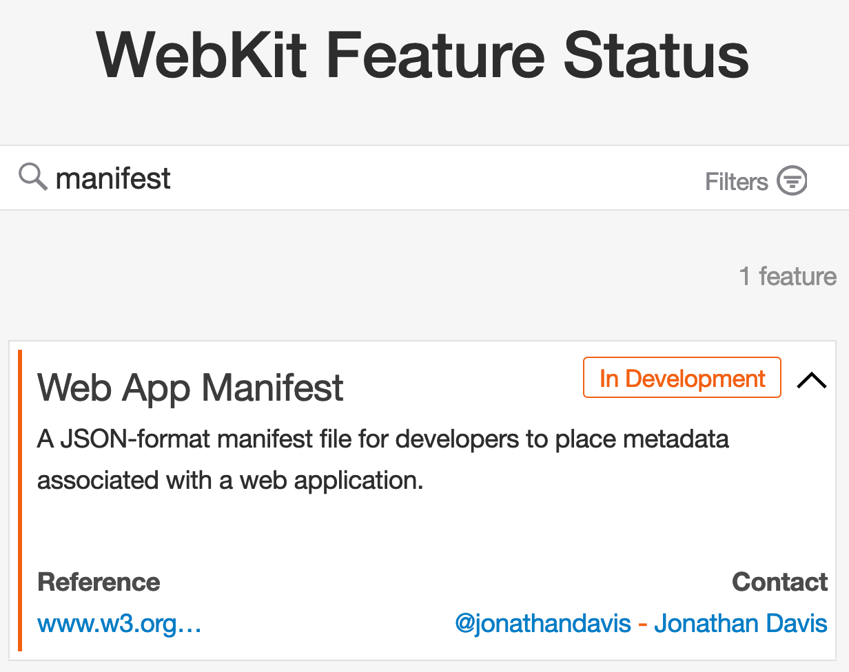
Task: Click "associated with a web application" text line
Action: pos(229,481)
